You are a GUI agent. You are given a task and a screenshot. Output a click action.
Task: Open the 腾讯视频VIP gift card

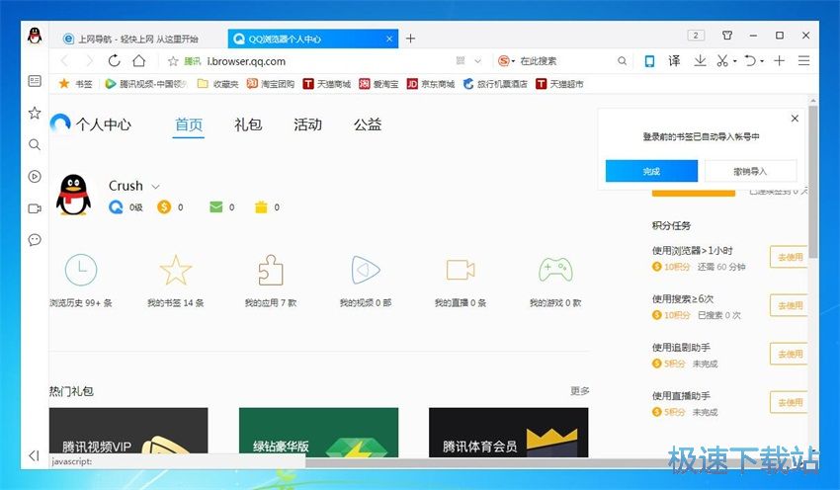click(x=128, y=432)
